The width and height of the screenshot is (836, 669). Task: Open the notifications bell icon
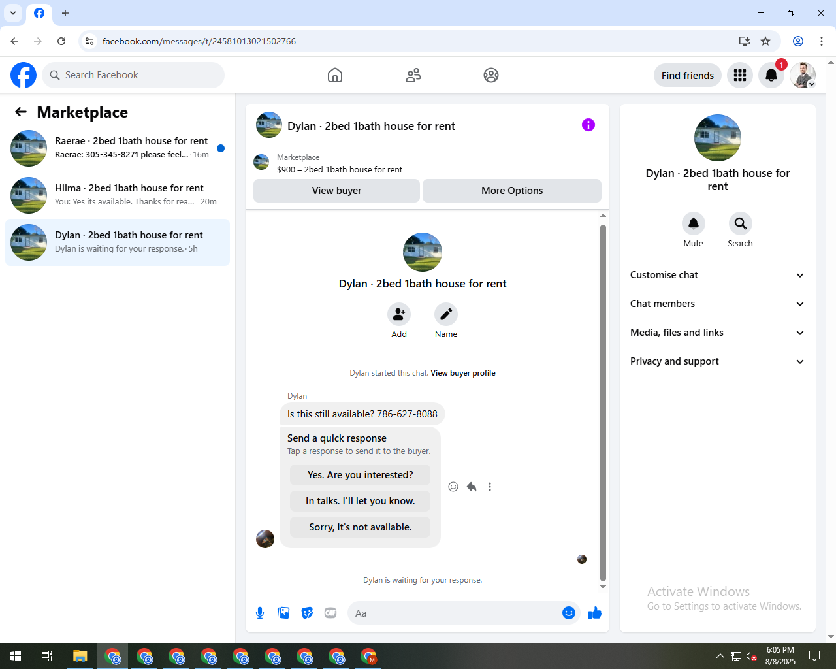(771, 75)
